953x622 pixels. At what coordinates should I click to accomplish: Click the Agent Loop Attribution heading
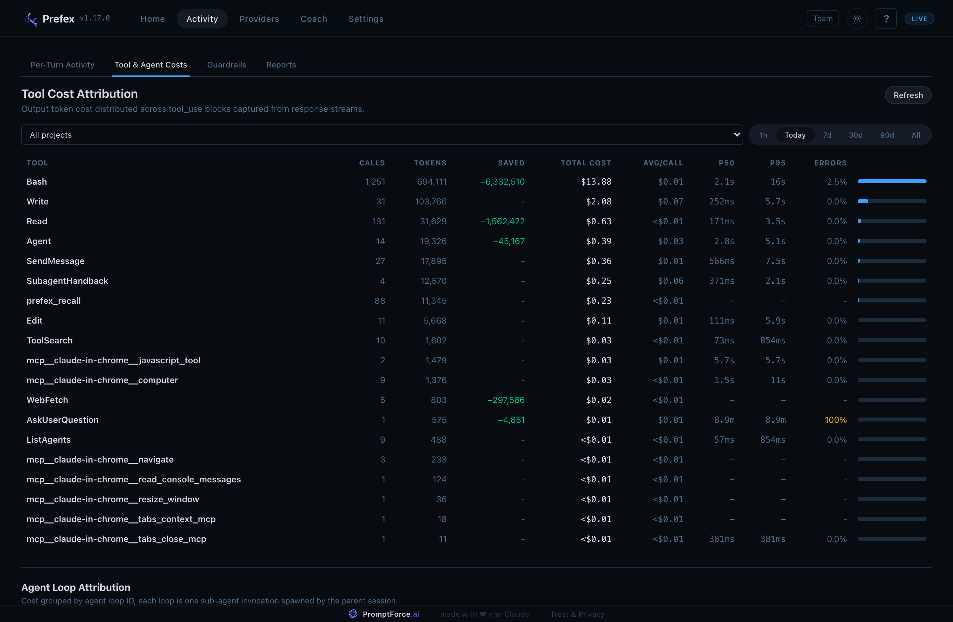coord(76,587)
